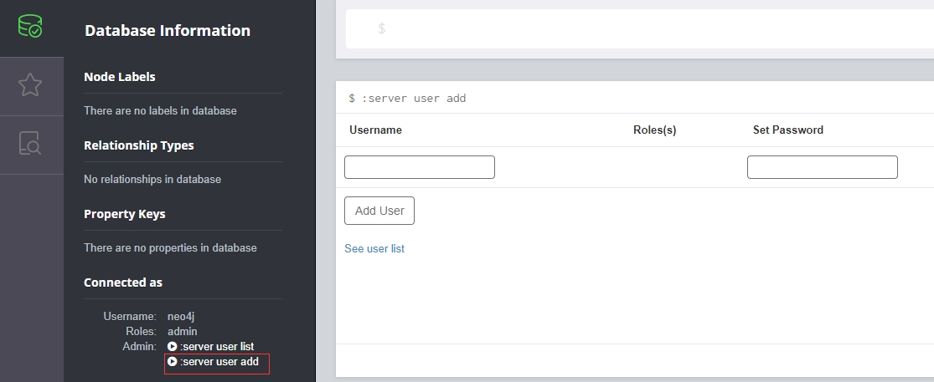934x382 pixels.
Task: Follow the "See user list" link
Action: point(374,248)
